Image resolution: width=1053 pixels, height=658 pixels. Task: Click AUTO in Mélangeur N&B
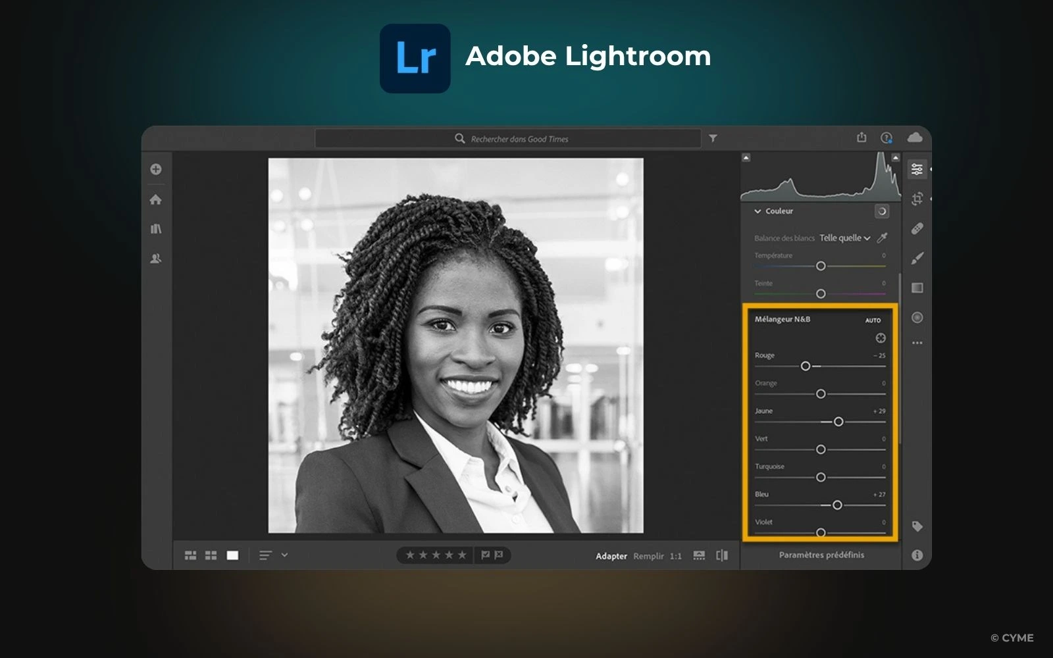tap(873, 320)
